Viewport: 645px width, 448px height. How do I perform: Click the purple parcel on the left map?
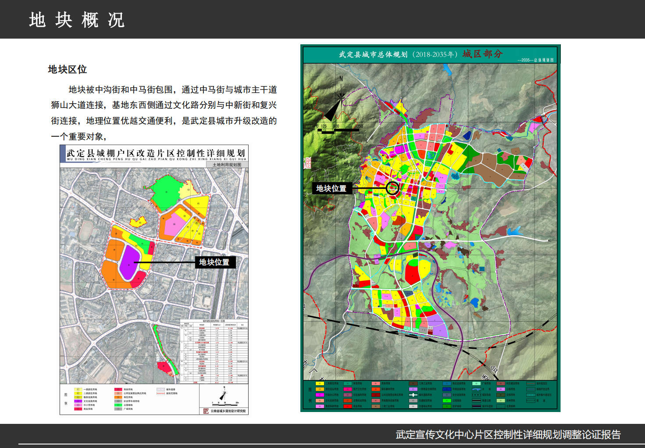[129, 262]
